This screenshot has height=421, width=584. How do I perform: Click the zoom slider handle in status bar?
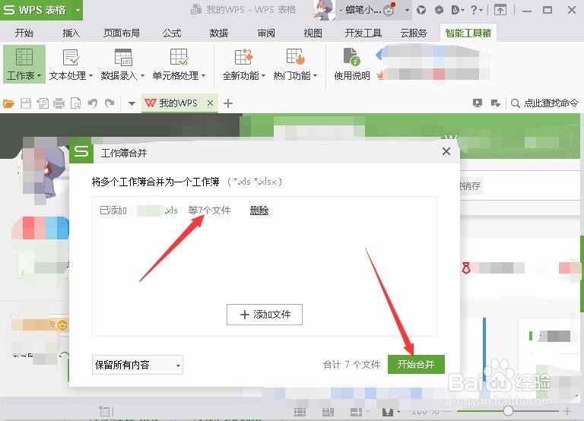pyautogui.click(x=508, y=411)
